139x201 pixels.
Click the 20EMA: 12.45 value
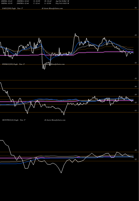[6, 1]
